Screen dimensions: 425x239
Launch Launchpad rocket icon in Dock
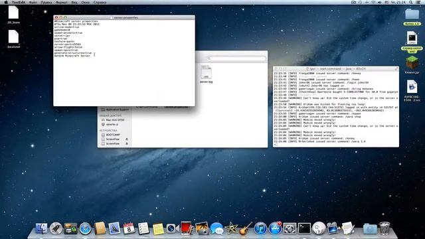[56, 228]
